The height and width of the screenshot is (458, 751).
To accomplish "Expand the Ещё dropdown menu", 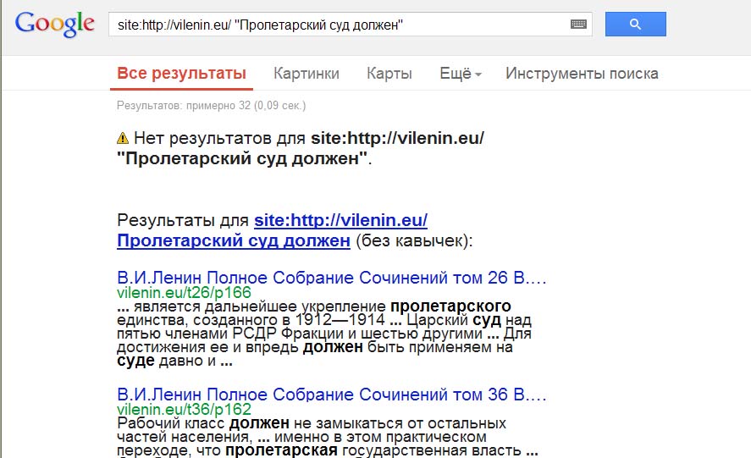I will pyautogui.click(x=460, y=74).
